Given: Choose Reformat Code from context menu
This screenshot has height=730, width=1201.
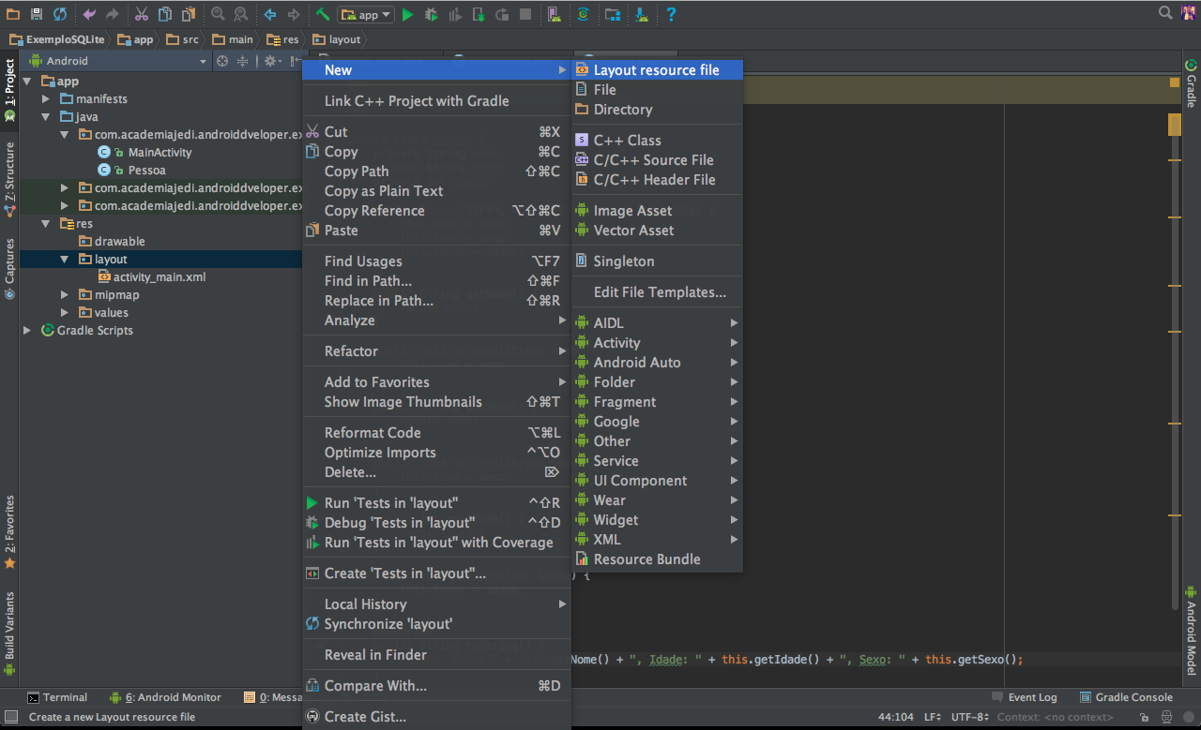Looking at the screenshot, I should pos(372,433).
